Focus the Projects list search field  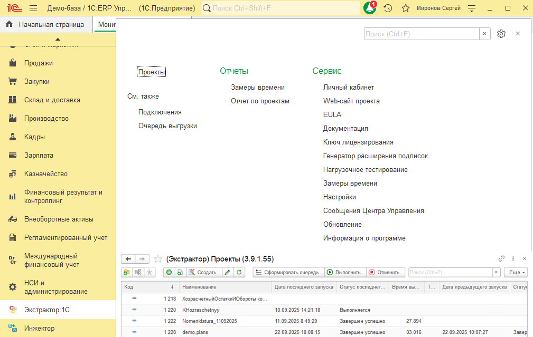coord(451,272)
